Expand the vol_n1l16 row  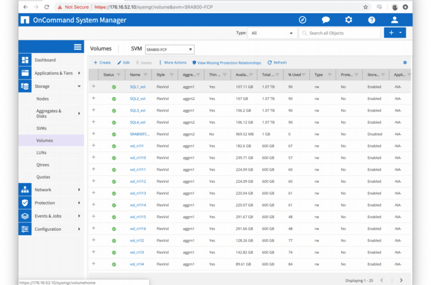93,228
